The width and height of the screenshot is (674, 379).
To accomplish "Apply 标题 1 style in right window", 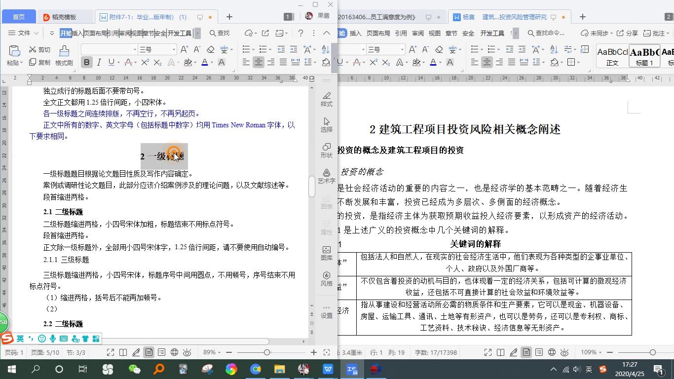I will (x=644, y=56).
